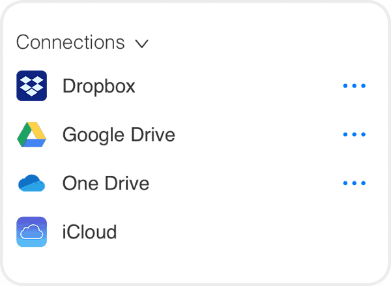Click the Google Drive row's blank space
391x286 pixels.
[x=259, y=134]
